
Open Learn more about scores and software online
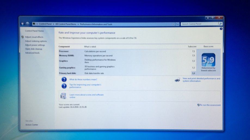[x=87, y=96]
